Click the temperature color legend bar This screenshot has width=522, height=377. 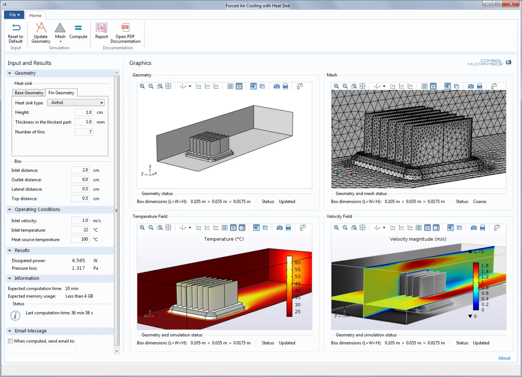click(x=290, y=286)
